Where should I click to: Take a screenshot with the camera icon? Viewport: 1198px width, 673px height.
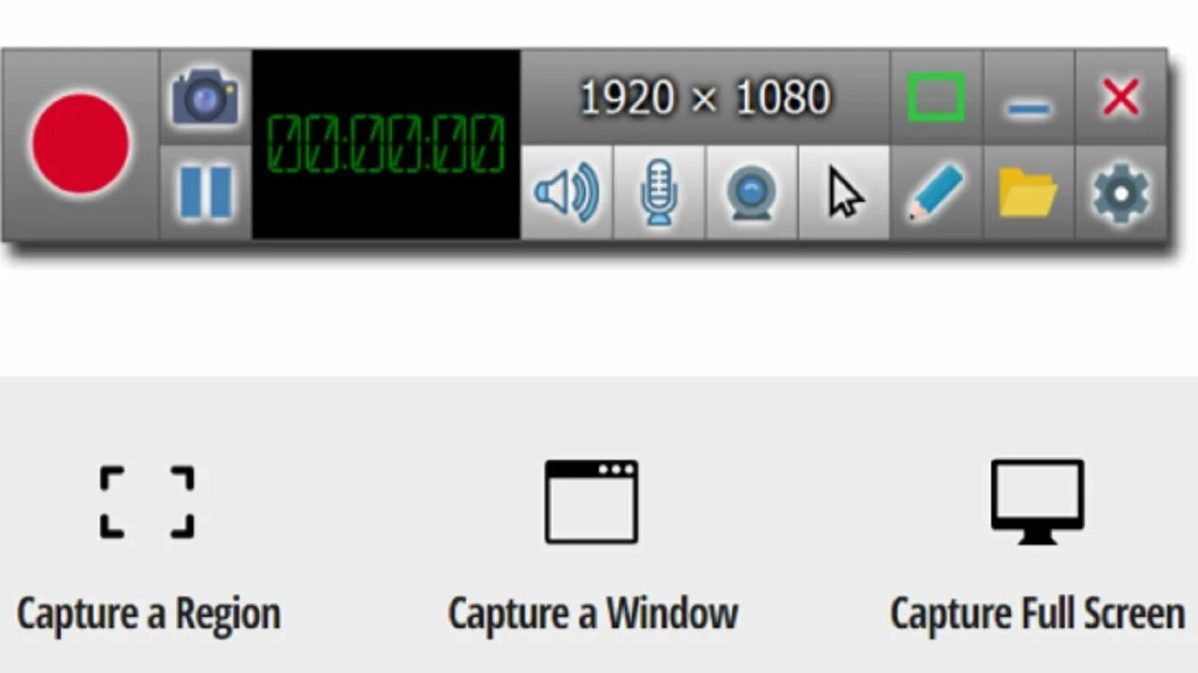pos(205,97)
